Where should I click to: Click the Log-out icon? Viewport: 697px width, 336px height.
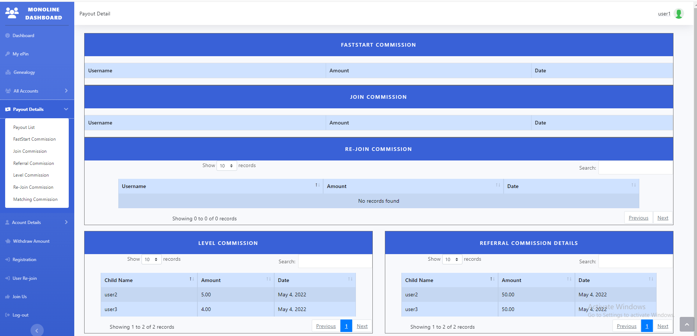click(7, 315)
